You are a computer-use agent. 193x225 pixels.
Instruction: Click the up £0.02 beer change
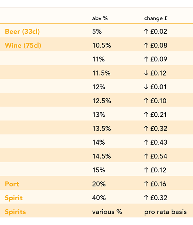click(155, 32)
